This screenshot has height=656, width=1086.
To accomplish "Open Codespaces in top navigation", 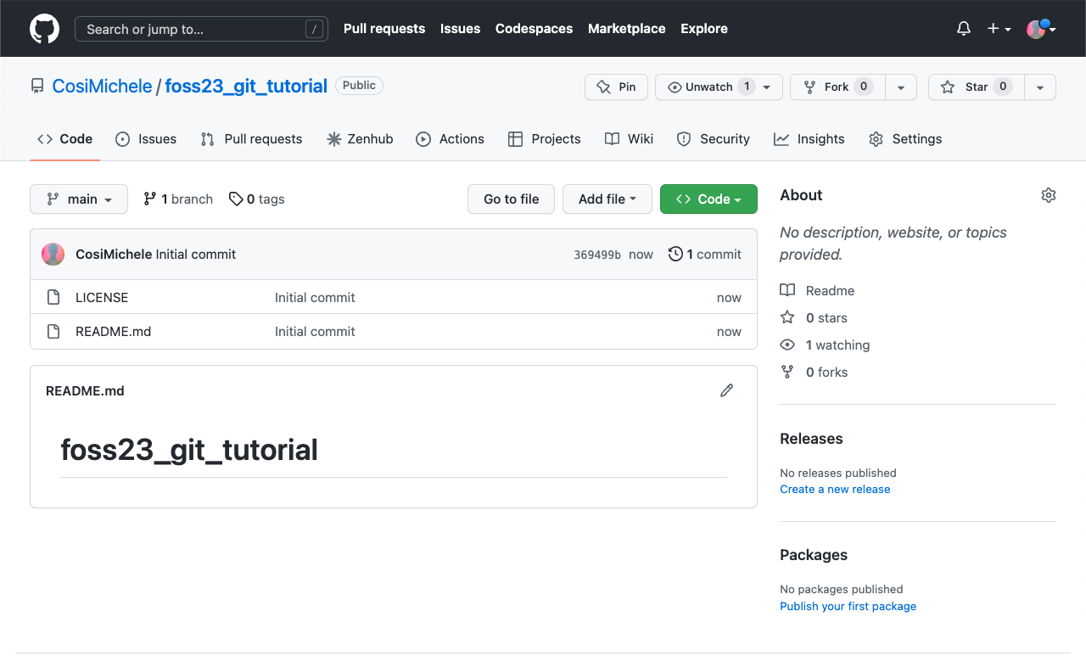I will 535,29.
